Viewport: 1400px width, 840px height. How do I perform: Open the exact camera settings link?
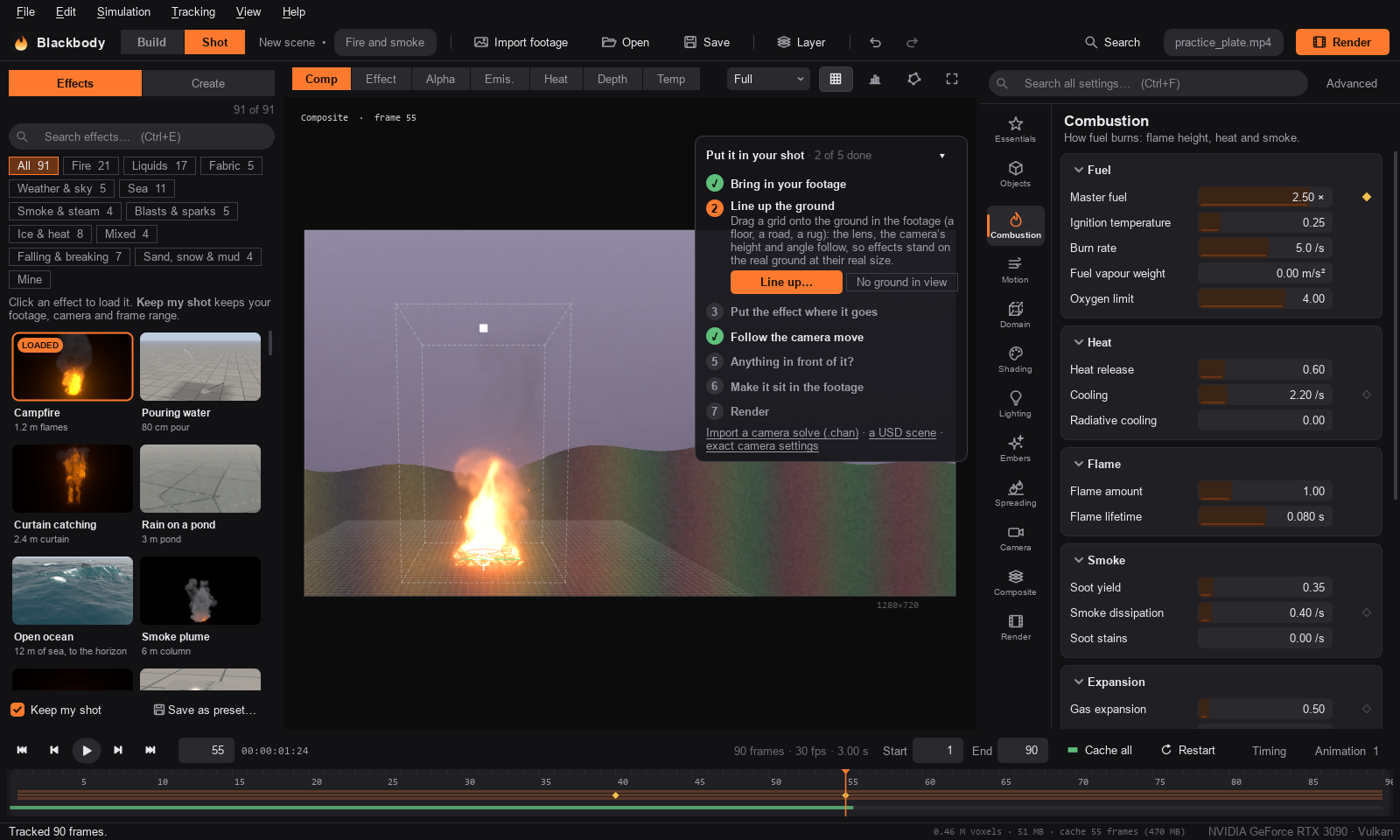(762, 446)
